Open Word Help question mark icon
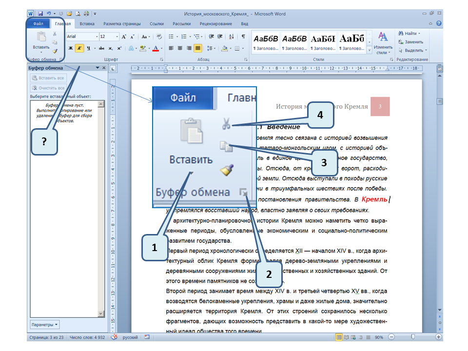This screenshot has width=468, height=351. coord(439,23)
